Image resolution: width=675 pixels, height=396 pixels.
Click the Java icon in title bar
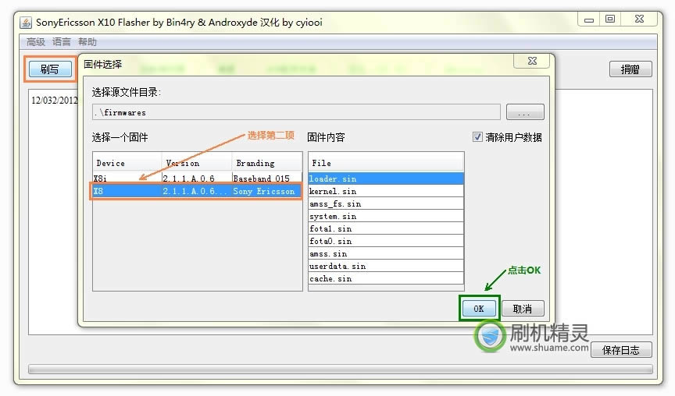pyautogui.click(x=26, y=22)
